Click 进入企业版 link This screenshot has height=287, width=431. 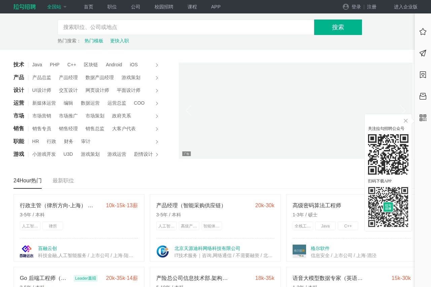point(406,7)
